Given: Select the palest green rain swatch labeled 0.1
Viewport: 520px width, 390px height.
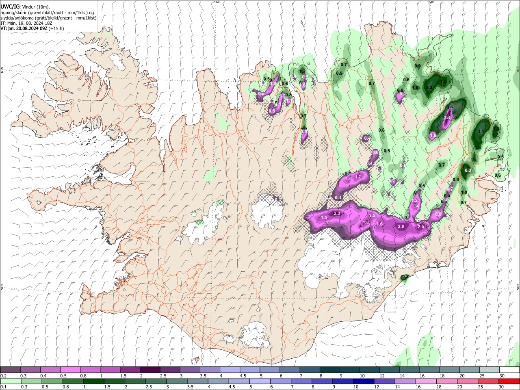Looking at the screenshot, I should coord(10,381).
